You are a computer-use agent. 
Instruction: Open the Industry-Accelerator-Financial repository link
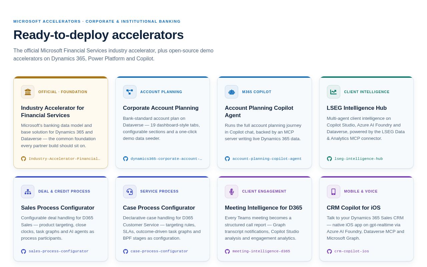61,159
